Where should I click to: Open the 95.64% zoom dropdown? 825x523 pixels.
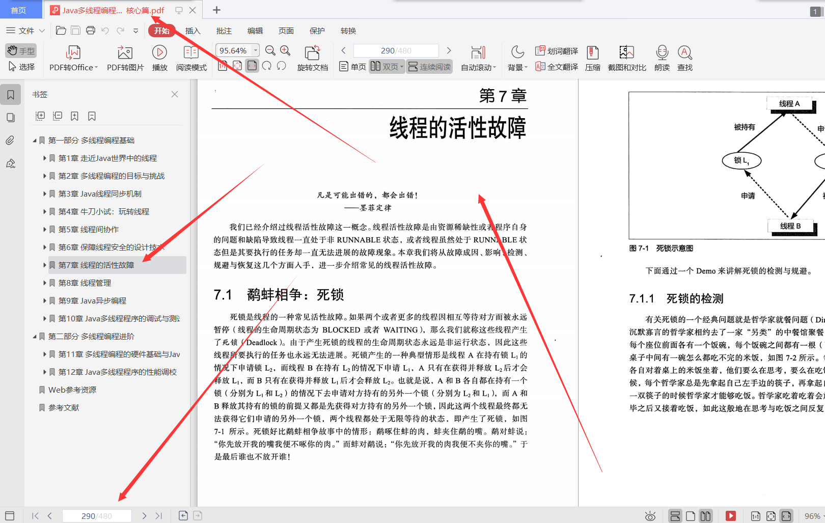click(x=256, y=50)
